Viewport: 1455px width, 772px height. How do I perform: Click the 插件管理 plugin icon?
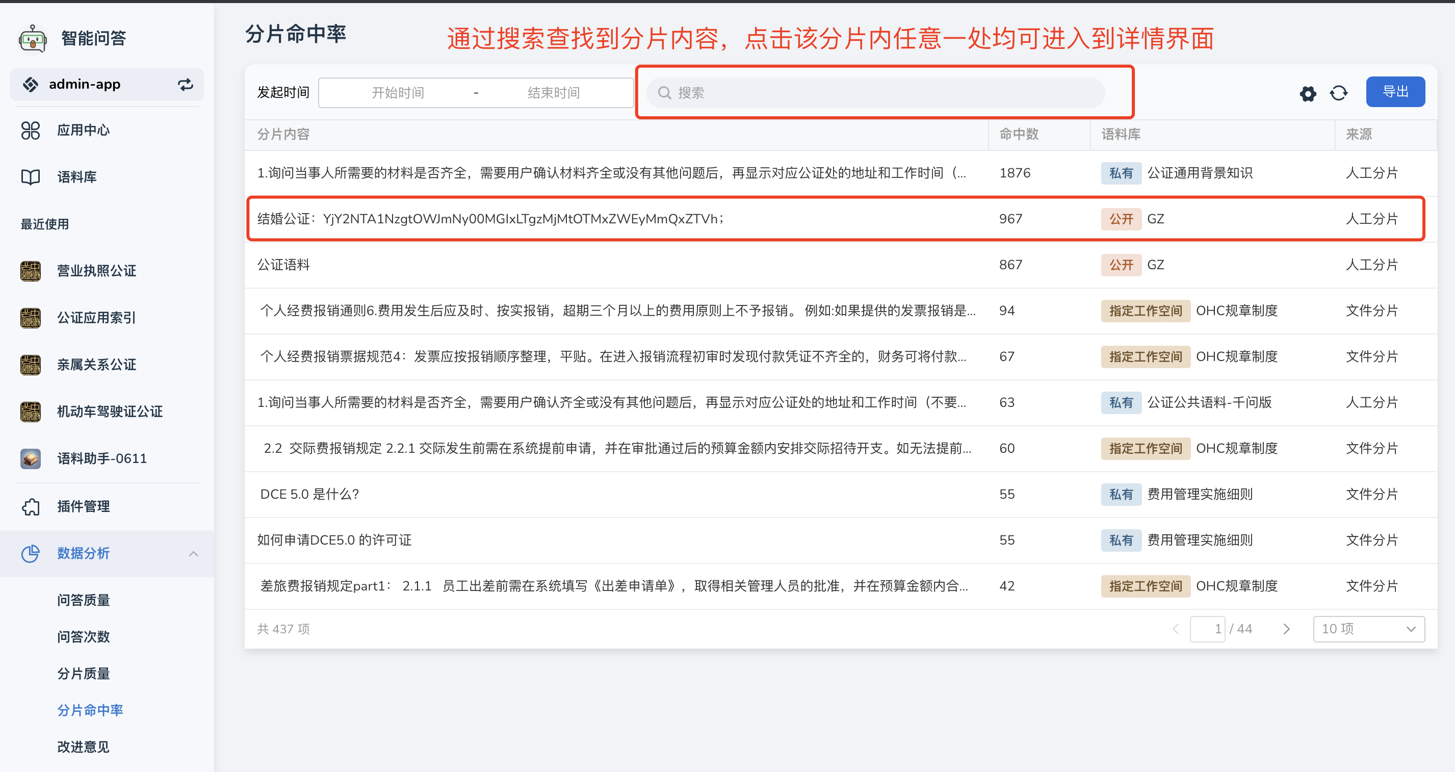point(31,506)
